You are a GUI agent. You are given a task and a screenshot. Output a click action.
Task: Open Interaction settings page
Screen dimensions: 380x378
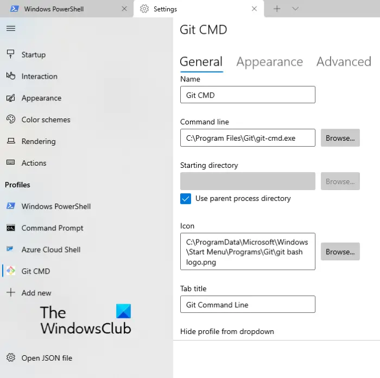pos(40,77)
